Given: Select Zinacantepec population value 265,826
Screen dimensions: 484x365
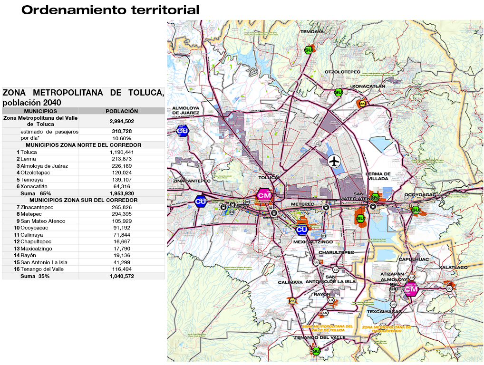Looking at the screenshot, I should coord(122,207).
